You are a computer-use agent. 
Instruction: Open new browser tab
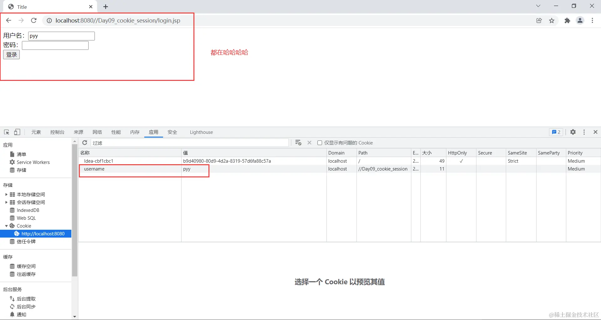(x=106, y=7)
